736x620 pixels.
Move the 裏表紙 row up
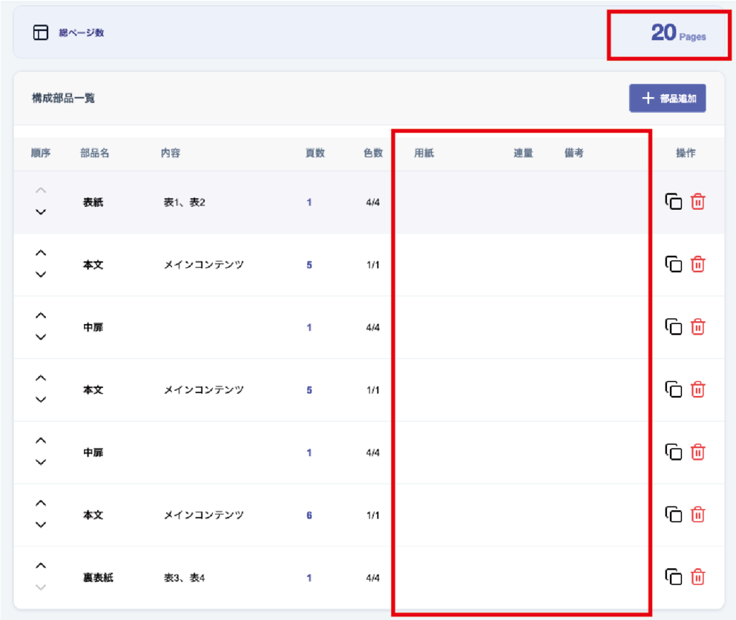point(41,565)
